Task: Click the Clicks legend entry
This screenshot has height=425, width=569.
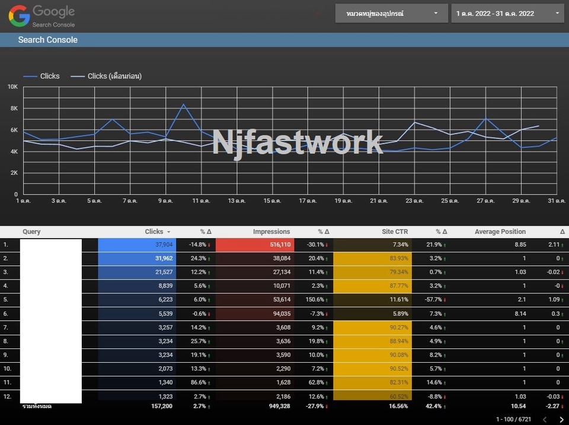Action: pos(41,76)
